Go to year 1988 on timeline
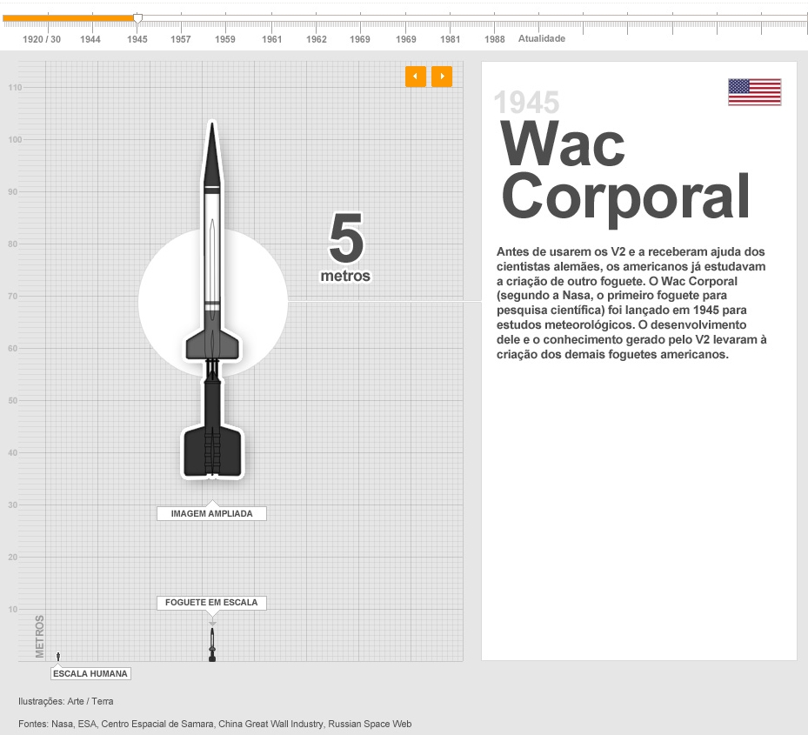 (495, 39)
